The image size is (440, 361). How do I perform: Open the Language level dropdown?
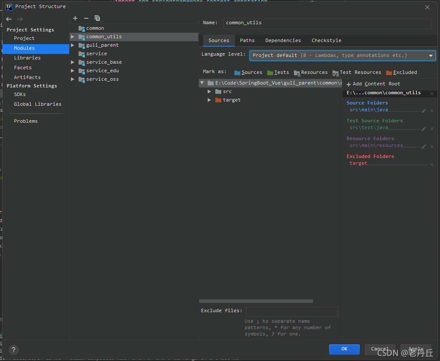343,56
